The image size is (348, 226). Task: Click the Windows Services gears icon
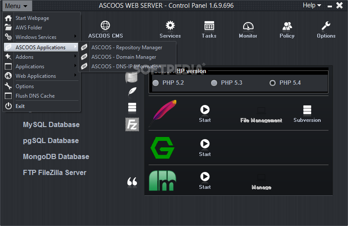8,37
